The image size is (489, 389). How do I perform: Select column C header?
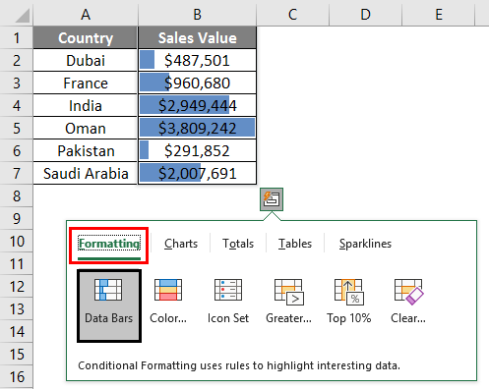coord(292,14)
